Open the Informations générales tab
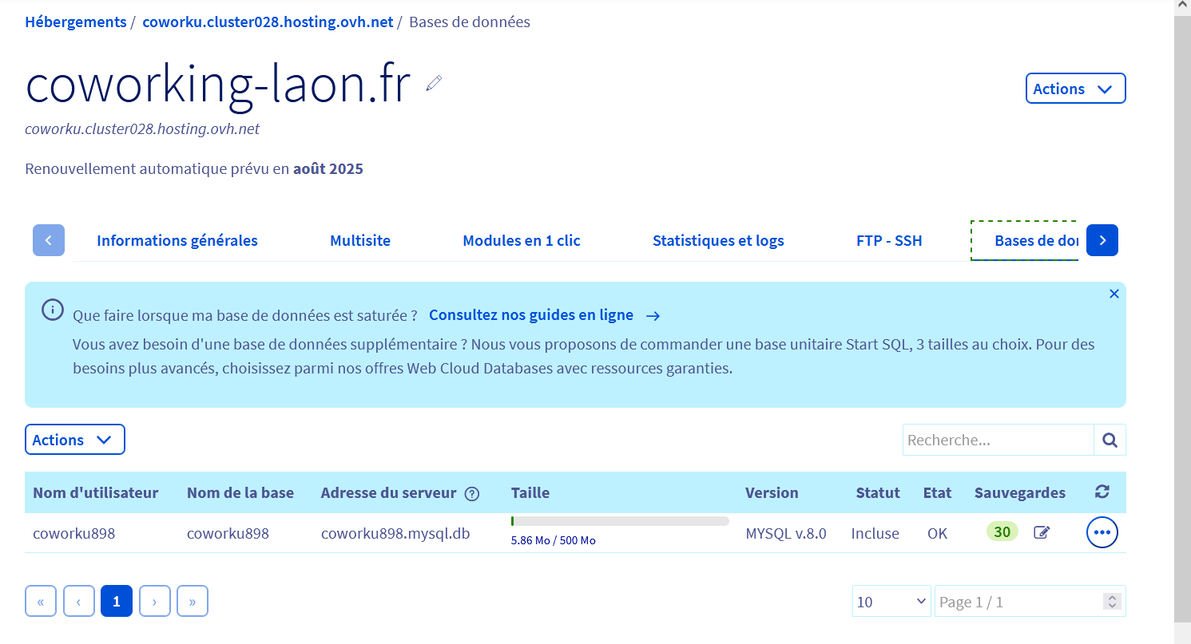 pos(177,240)
